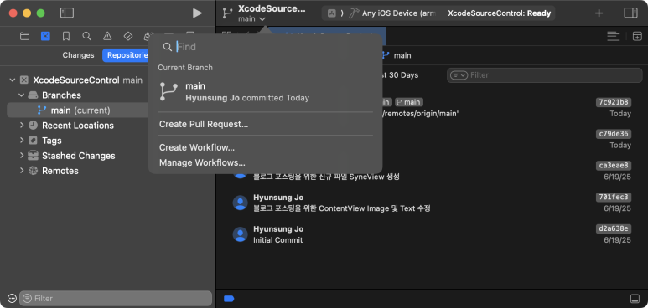
Task: Open the branch dropdown chevron under project name
Action: (262, 19)
